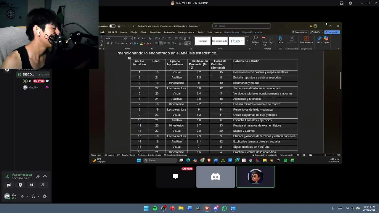This screenshot has height=213, width=379.
Task: Expand microphone input options arrow
Action: [27, 196]
